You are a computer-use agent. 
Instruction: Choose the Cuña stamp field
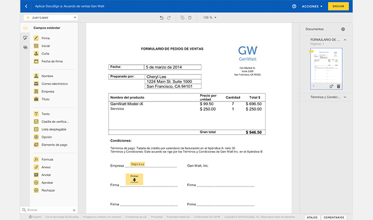[45, 54]
